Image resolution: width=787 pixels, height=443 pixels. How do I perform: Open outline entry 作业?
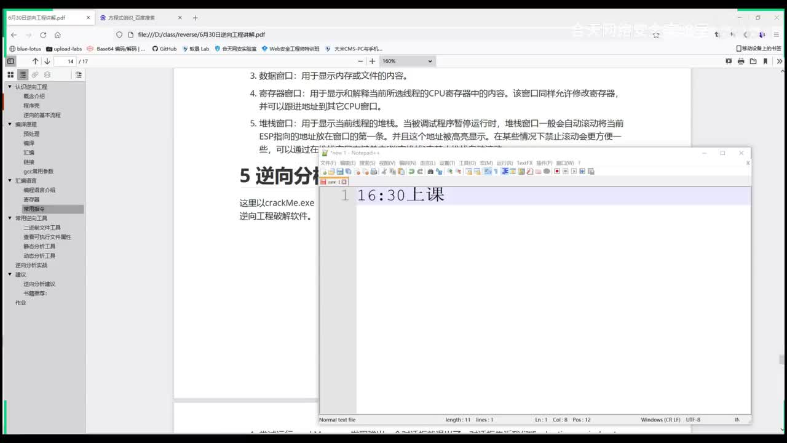point(20,303)
